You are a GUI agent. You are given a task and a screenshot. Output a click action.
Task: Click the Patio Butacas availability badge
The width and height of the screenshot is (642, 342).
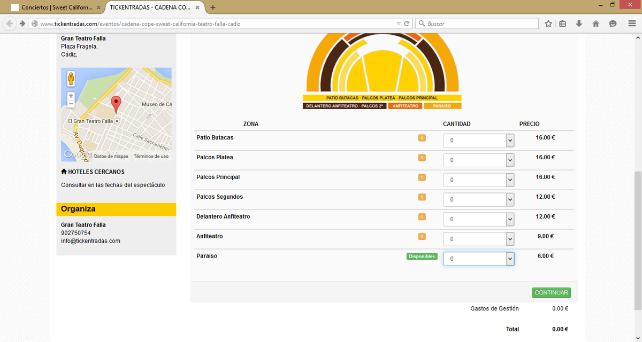pos(422,138)
